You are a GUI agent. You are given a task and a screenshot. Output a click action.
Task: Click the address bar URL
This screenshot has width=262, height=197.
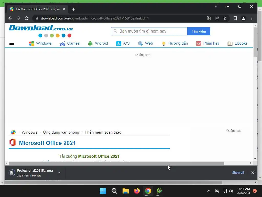point(95,18)
